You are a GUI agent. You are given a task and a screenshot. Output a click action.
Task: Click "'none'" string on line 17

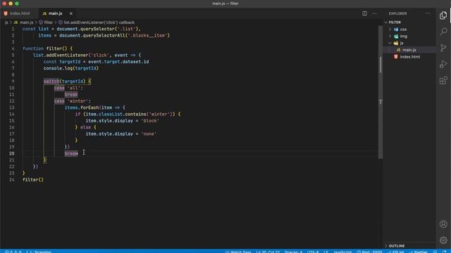click(149, 134)
